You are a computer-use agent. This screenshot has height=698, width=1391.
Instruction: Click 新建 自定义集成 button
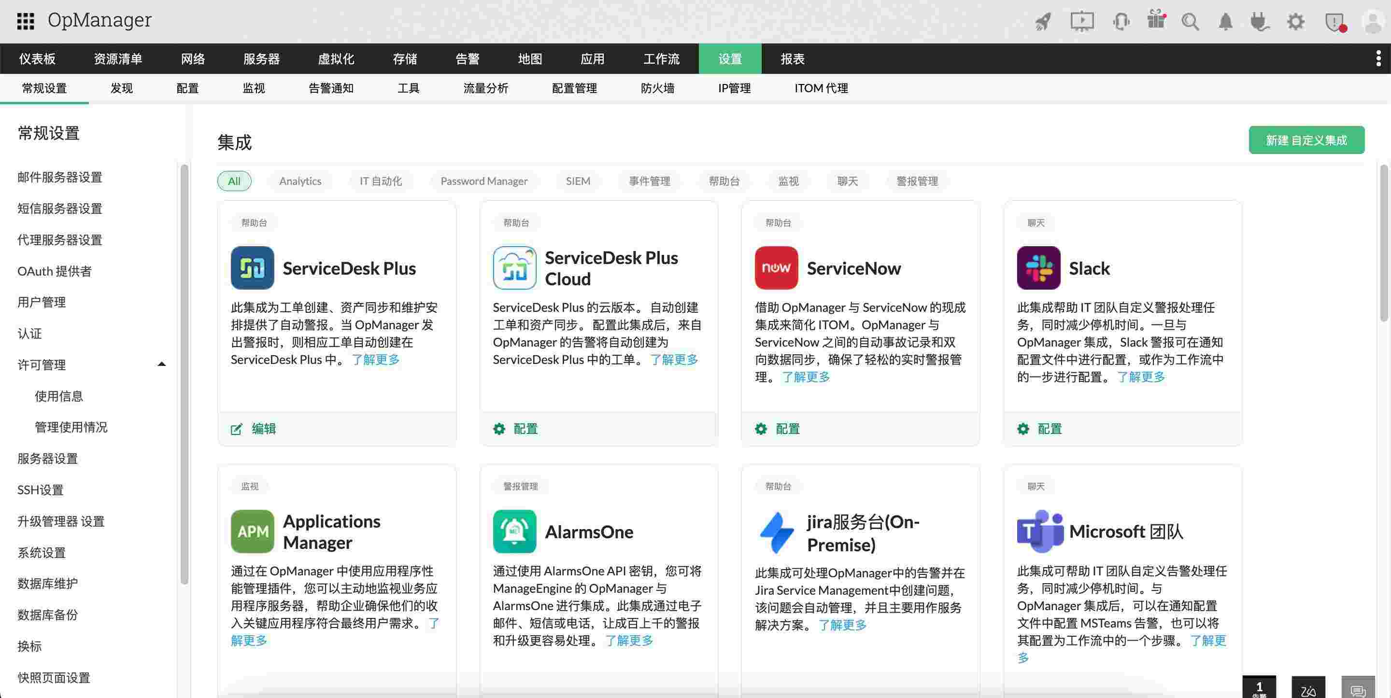(x=1306, y=140)
